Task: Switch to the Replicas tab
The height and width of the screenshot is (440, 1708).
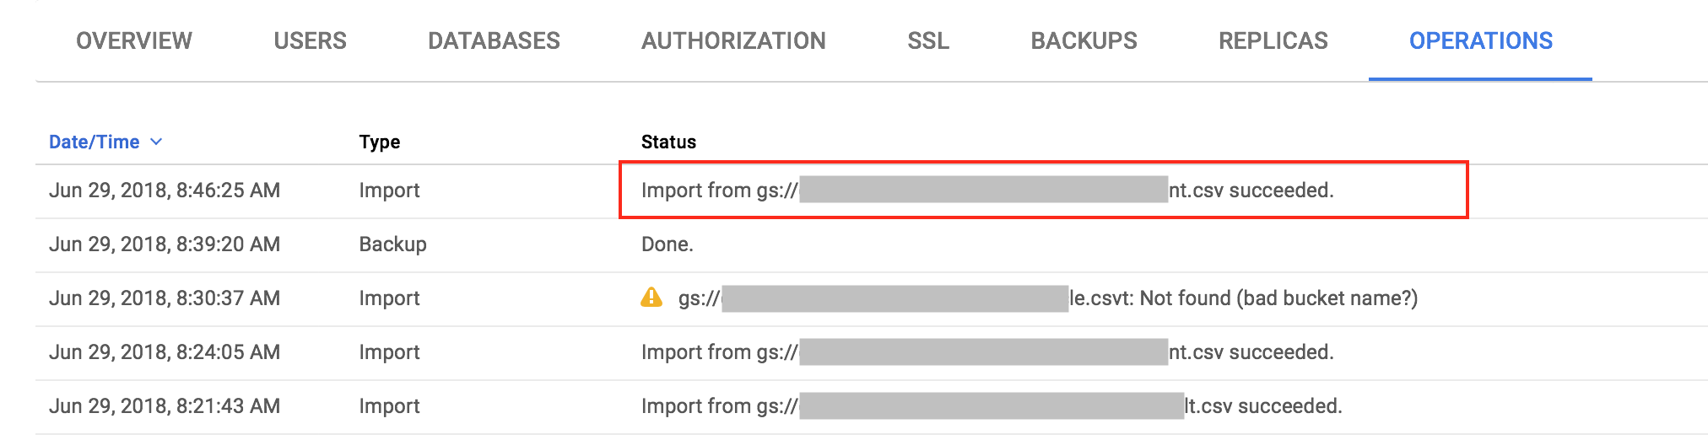Action: [x=1273, y=40]
